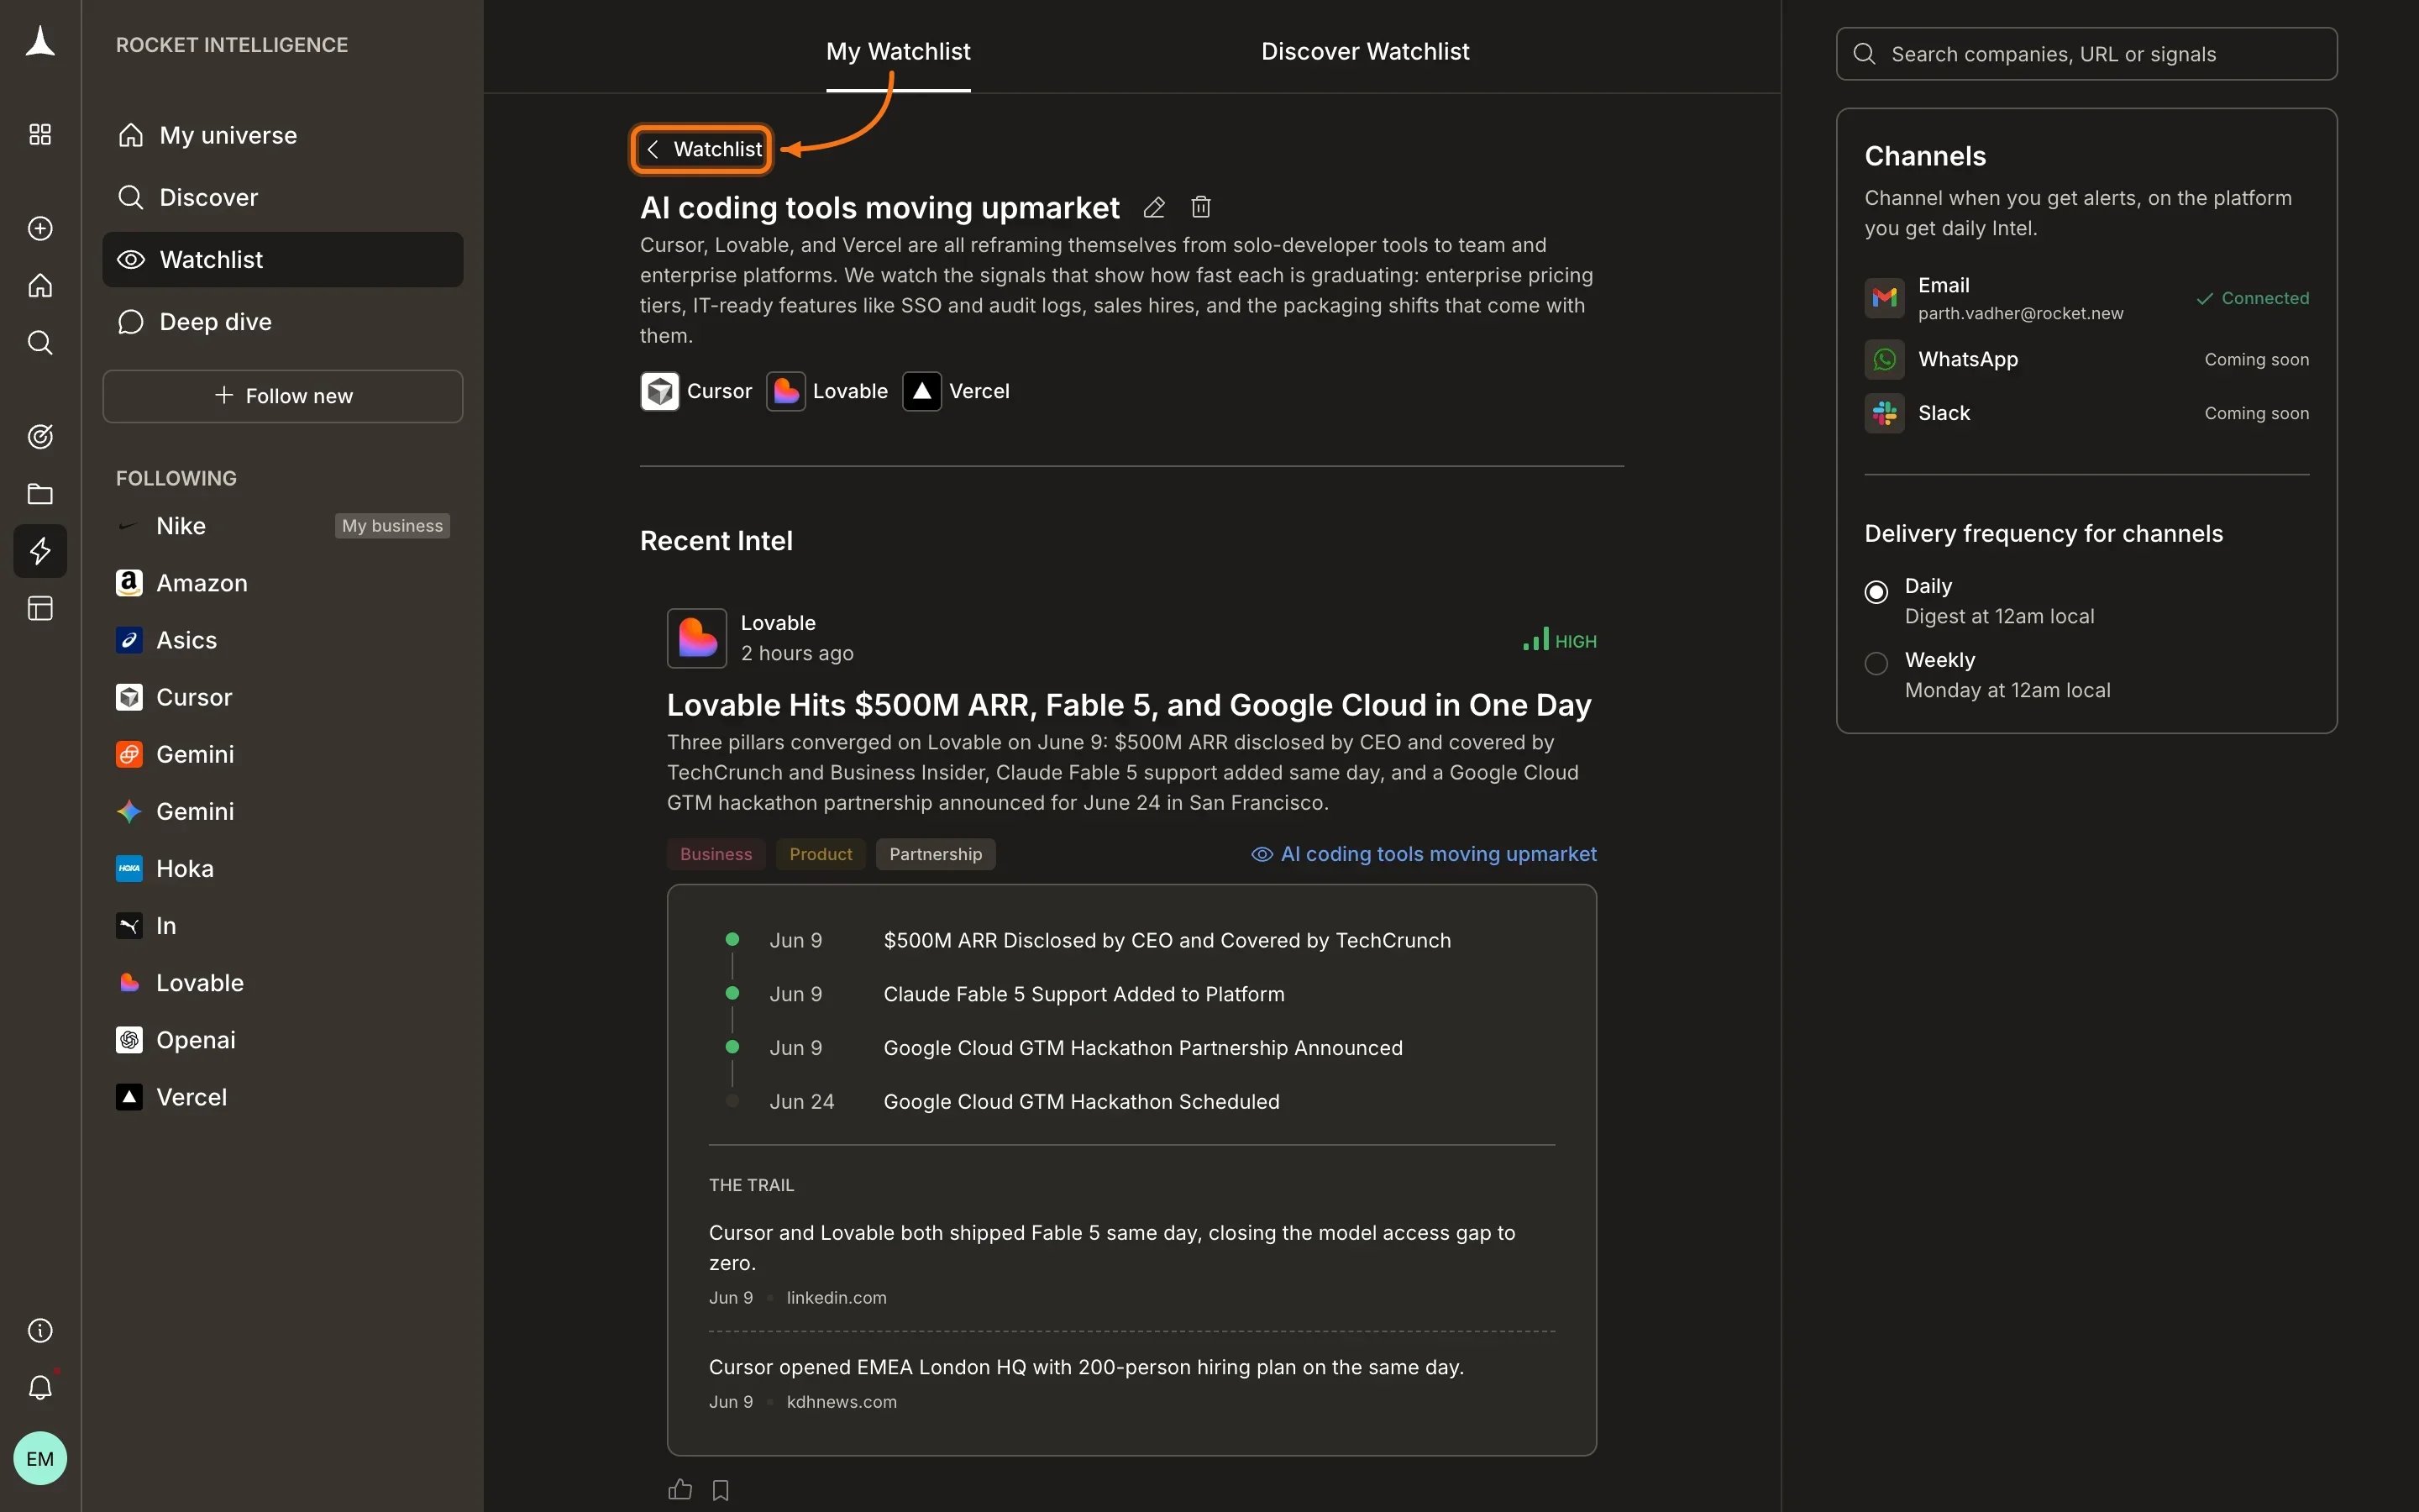Click the home icon in left rail
The width and height of the screenshot is (2419, 1512).
40,286
